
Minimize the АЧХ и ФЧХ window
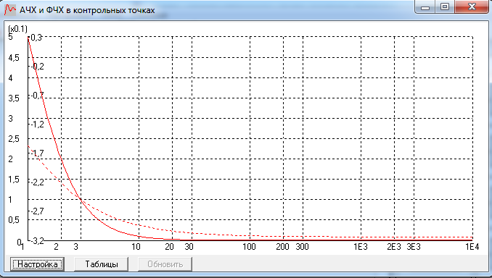pos(425,7)
